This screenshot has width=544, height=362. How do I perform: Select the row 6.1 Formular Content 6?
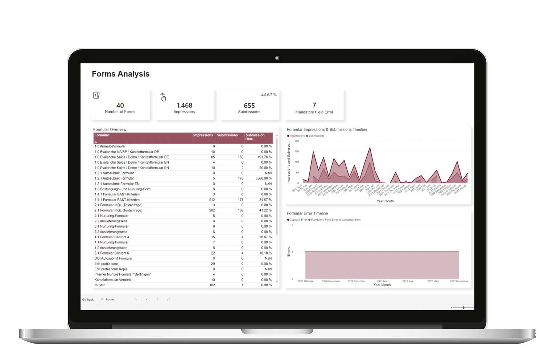[184, 253]
